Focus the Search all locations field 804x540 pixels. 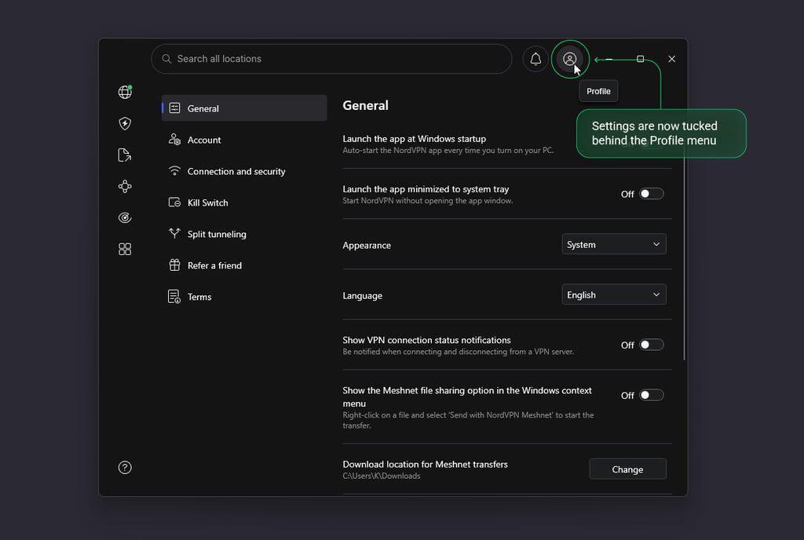(x=331, y=59)
